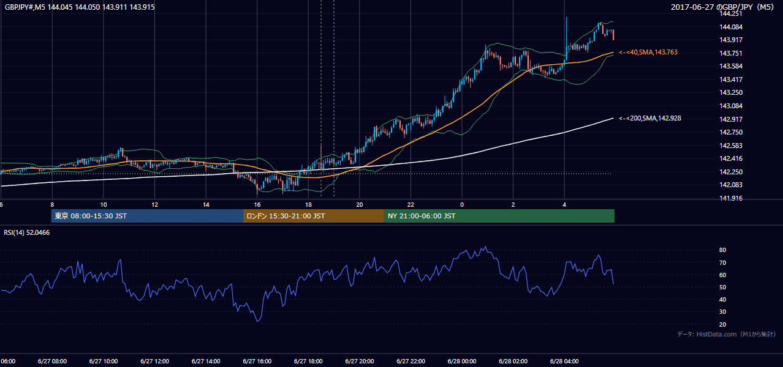
Task: Click the hour 8 tick on the price chart axis
Action: 52,205
